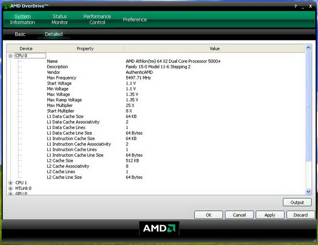Screen dimensions: 318x245
Task: Click the Device column header
Action: (26, 49)
